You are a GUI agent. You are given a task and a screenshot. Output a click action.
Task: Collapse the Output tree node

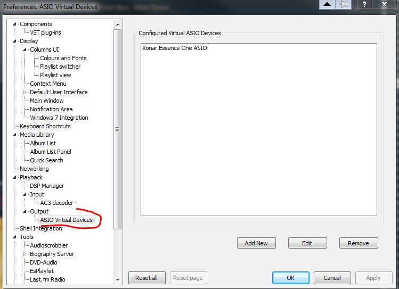25,211
